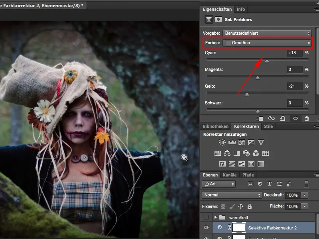
Task: Clip adjustment to layer below icon
Action: click(x=260, y=118)
